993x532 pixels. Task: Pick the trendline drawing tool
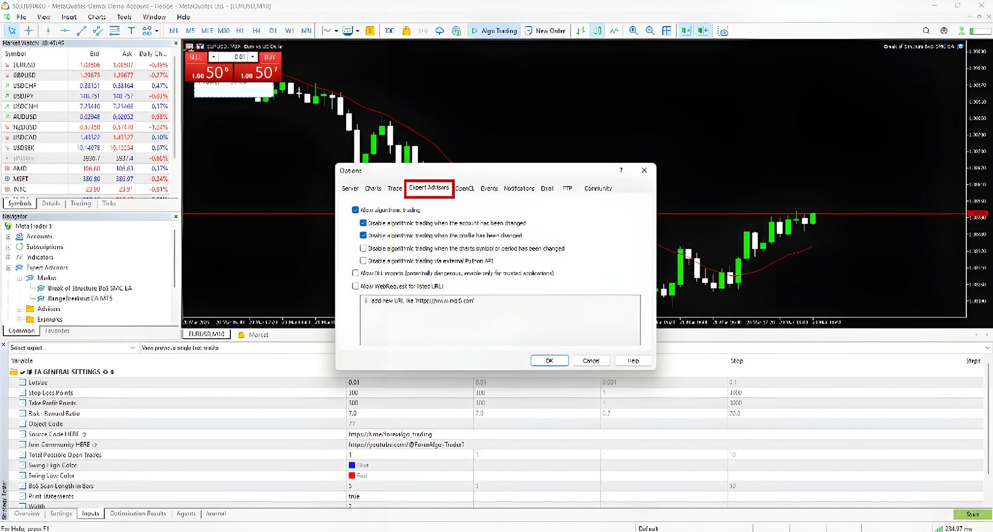pyautogui.click(x=81, y=31)
